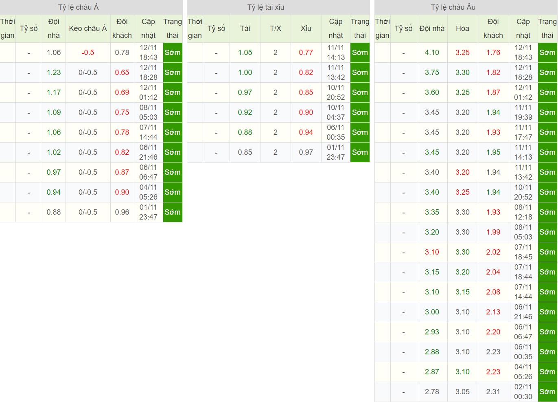Click home odds 4.10 in European table
The height and width of the screenshot is (402, 558).
tap(432, 53)
